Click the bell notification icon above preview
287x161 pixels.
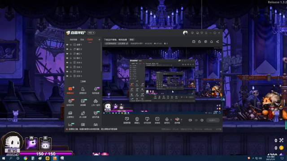(x=211, y=42)
